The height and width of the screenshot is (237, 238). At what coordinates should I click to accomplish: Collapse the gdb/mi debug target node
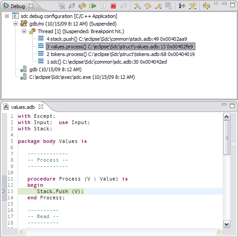[x=15, y=24]
